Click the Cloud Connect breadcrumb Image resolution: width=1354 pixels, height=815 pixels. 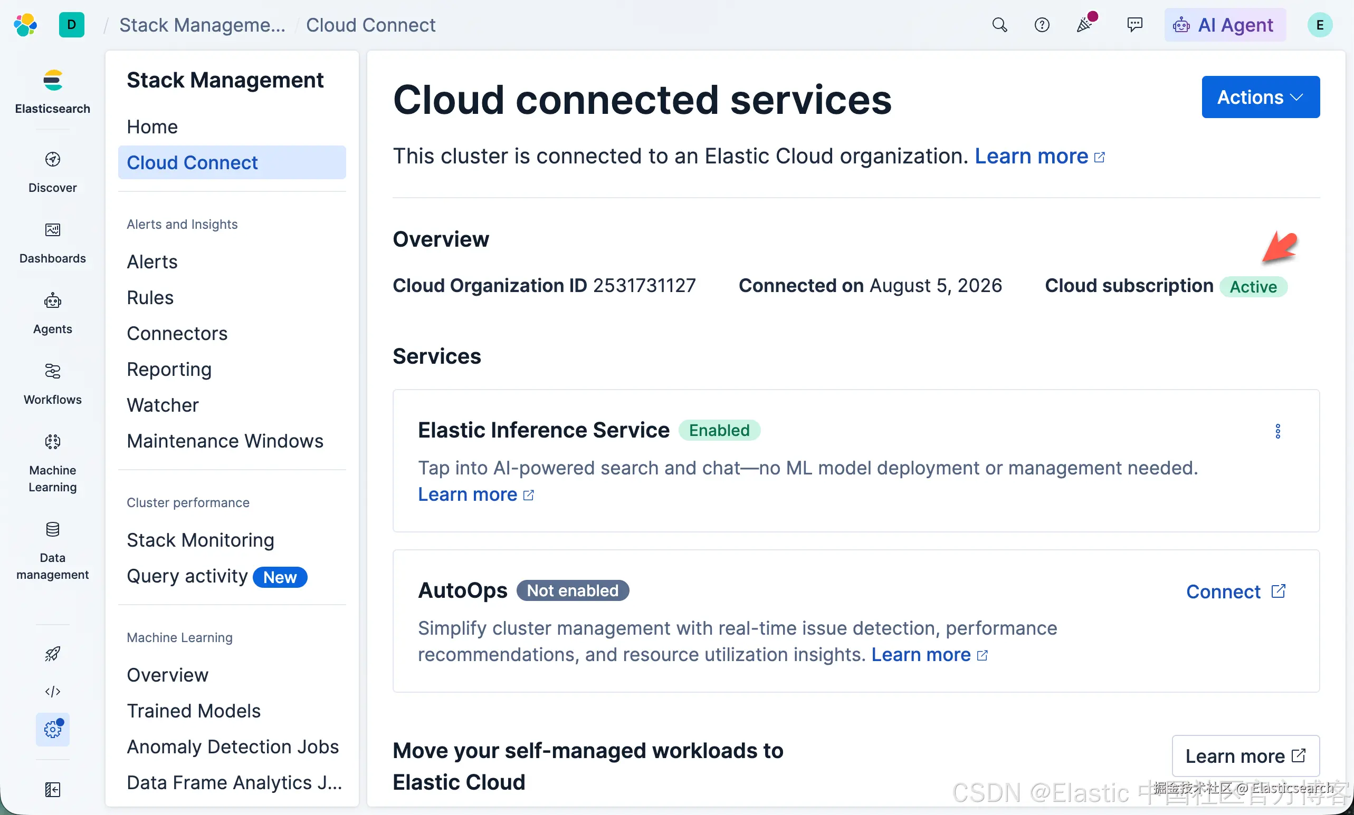[370, 25]
